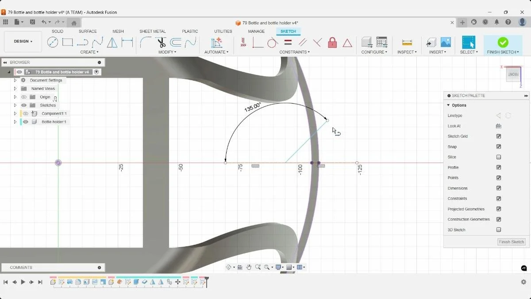Click the Insert derive icon

(431, 43)
